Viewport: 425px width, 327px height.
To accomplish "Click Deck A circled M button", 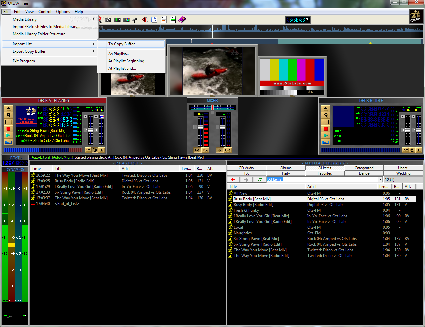I will coord(95,150).
